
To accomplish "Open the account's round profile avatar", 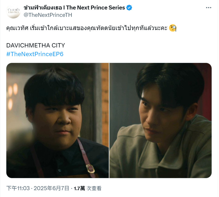I will pos(13,11).
